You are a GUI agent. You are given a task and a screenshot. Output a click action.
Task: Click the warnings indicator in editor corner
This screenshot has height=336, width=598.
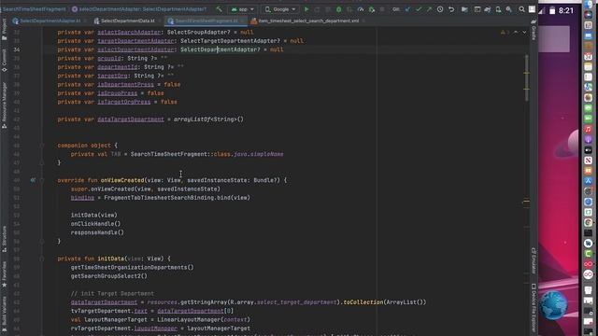(x=505, y=33)
